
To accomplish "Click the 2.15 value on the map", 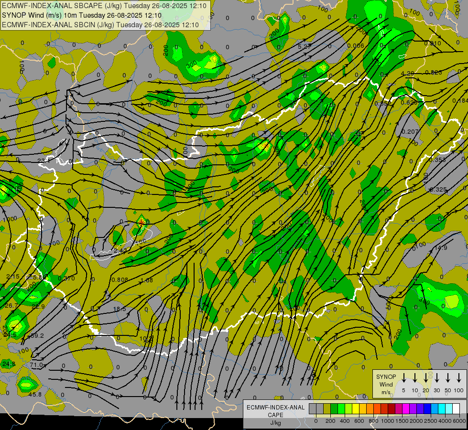I will [x=13, y=276].
